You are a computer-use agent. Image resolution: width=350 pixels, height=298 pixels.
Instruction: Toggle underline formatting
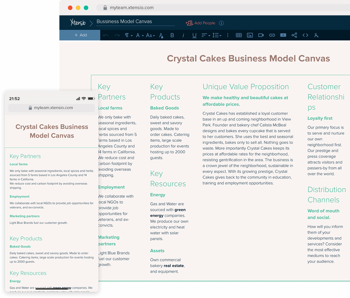tap(194, 35)
